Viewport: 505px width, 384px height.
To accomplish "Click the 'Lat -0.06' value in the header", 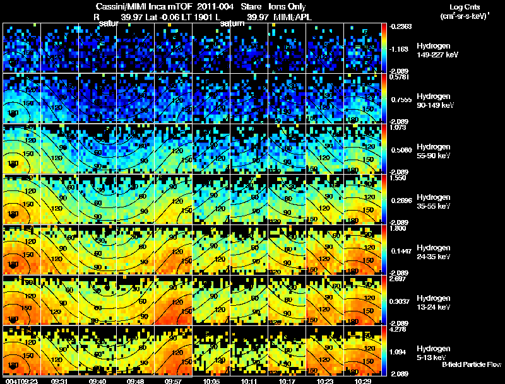I will point(163,17).
